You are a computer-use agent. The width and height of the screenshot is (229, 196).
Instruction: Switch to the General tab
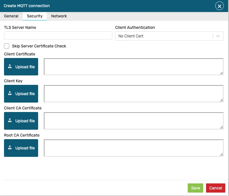tap(11, 16)
